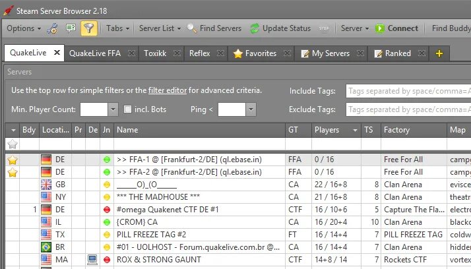
Task: Click the Min. Player Count field
Action: click(x=94, y=109)
